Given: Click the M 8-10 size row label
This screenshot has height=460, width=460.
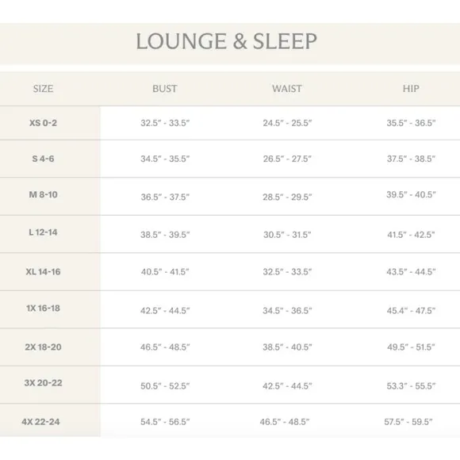Looking at the screenshot, I should click(43, 194).
